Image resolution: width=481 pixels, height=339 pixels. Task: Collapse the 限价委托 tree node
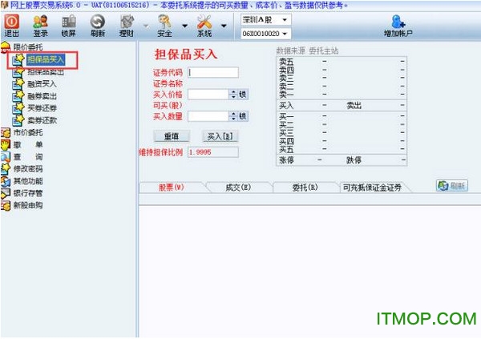coord(27,47)
